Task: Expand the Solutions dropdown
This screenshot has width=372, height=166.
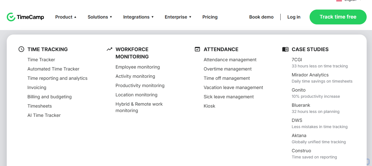Action: click(x=100, y=17)
